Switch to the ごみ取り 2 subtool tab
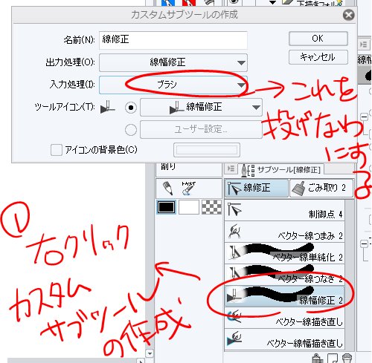 point(321,188)
